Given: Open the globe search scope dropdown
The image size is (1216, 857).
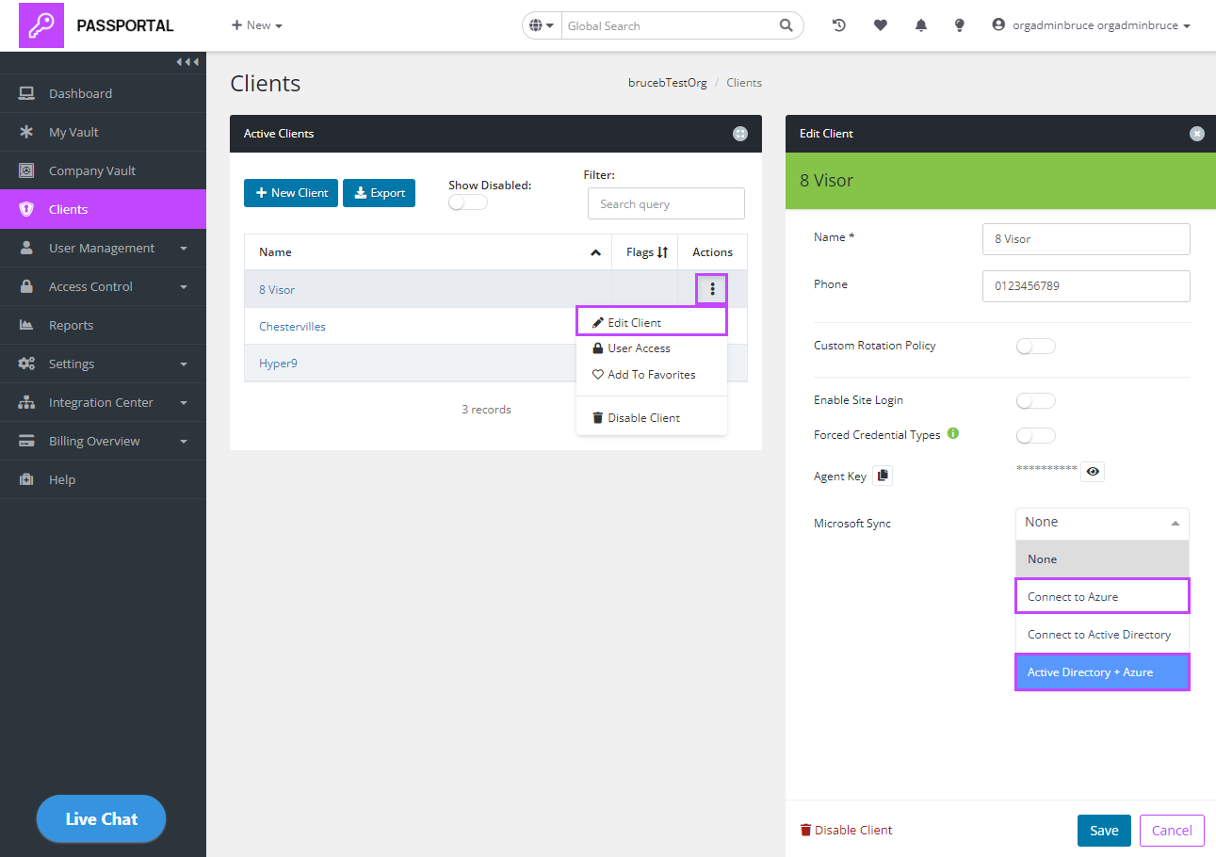Looking at the screenshot, I should [542, 25].
